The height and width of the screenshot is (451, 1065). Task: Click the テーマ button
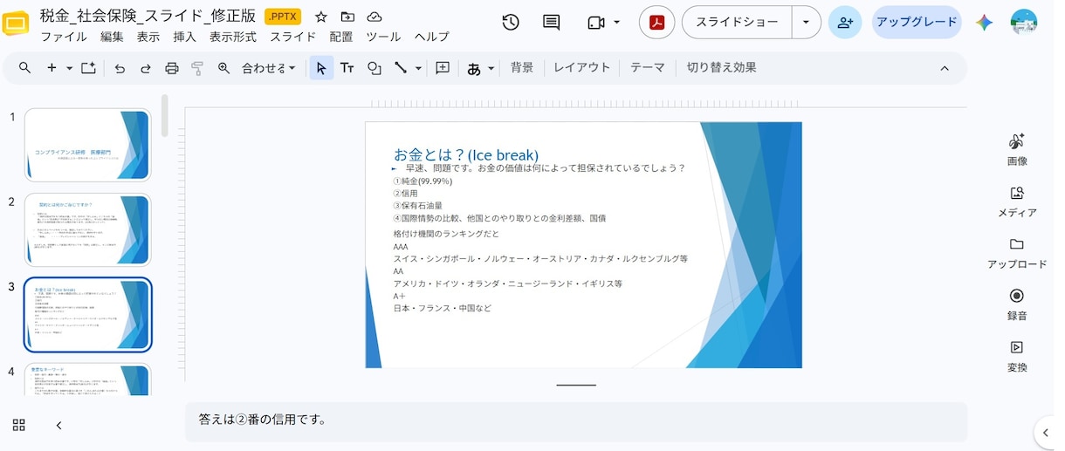coord(648,68)
